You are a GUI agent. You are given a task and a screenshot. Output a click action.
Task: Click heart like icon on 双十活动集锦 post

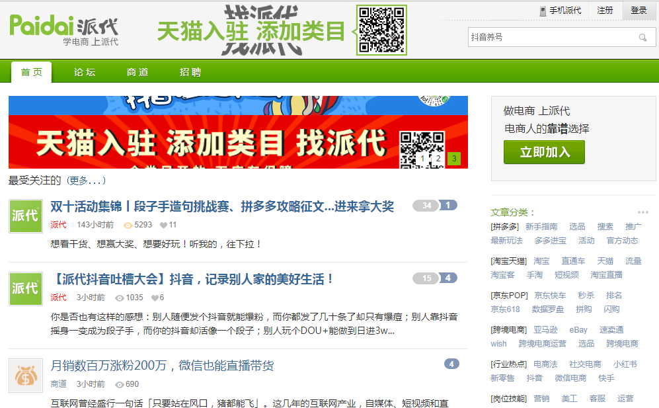coord(164,225)
